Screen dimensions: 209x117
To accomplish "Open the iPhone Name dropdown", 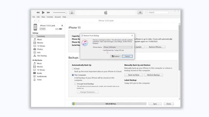I will [118, 47].
